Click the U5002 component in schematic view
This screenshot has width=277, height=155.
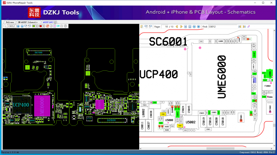191,122
